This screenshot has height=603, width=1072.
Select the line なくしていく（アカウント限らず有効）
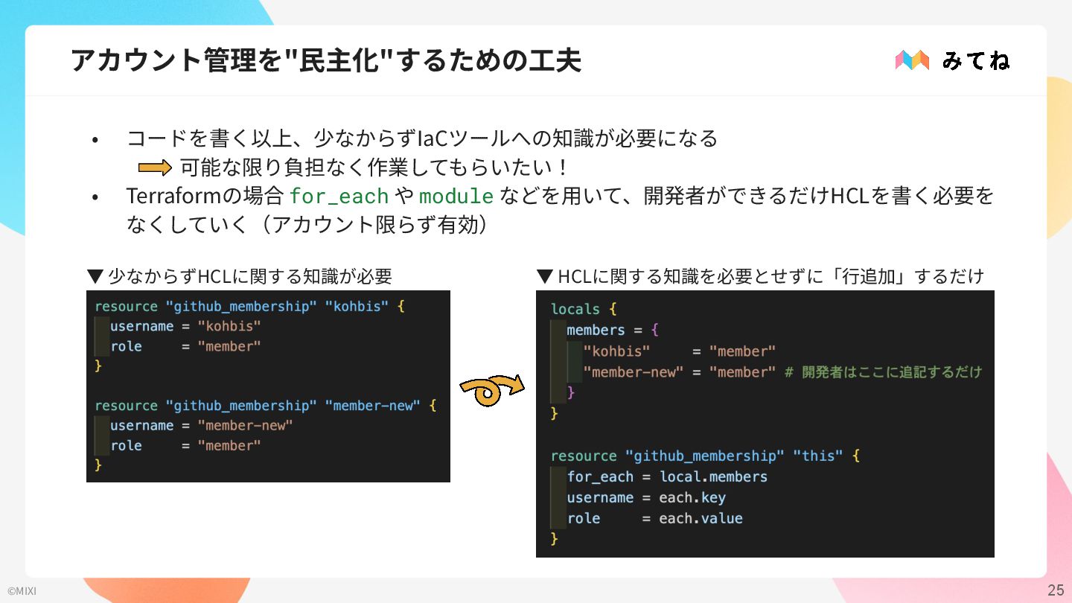pos(307,224)
